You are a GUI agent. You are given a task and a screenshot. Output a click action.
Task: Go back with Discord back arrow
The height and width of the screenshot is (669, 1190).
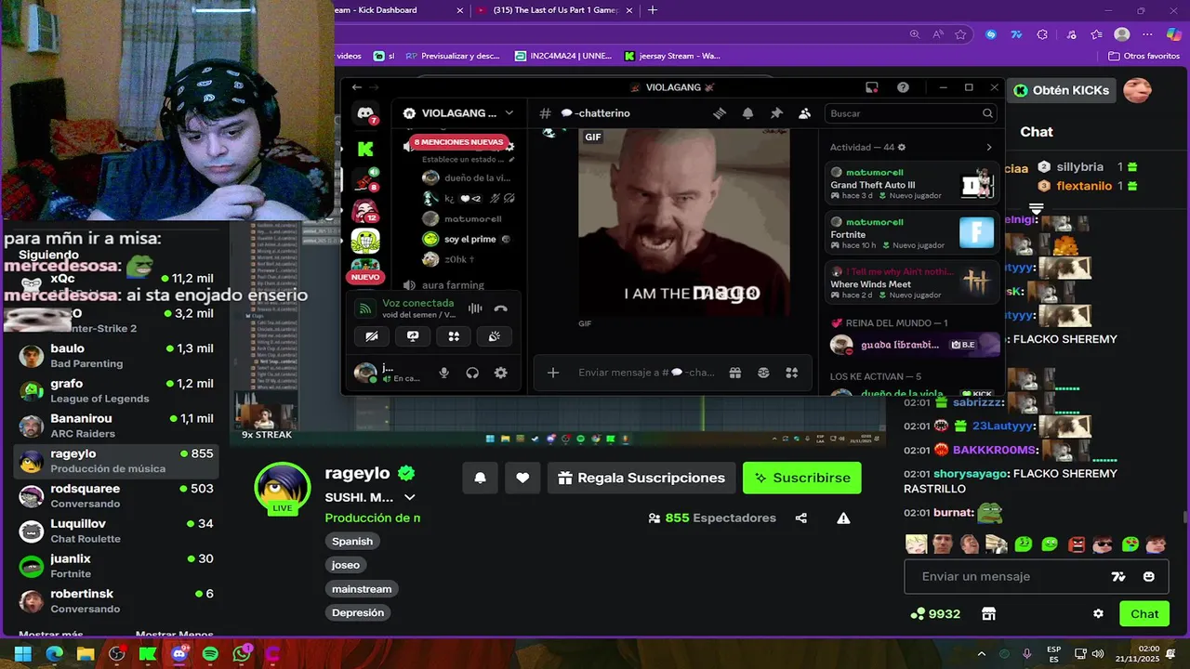356,87
